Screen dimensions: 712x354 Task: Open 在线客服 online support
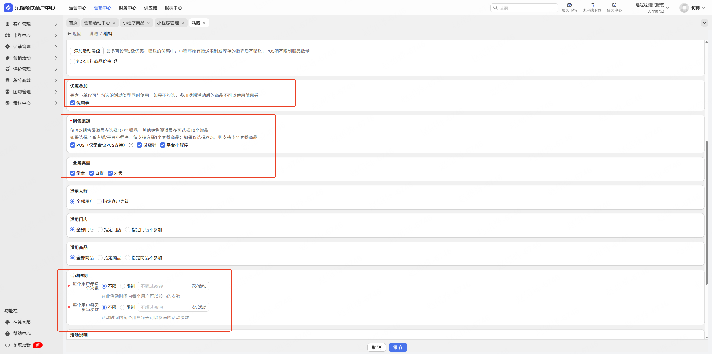click(22, 322)
